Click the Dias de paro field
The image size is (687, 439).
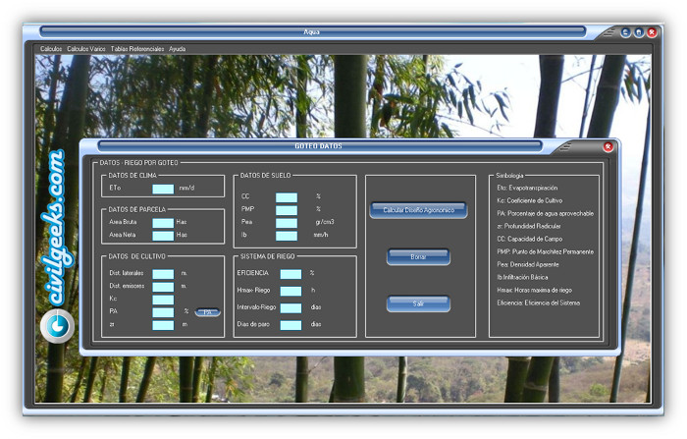(291, 325)
